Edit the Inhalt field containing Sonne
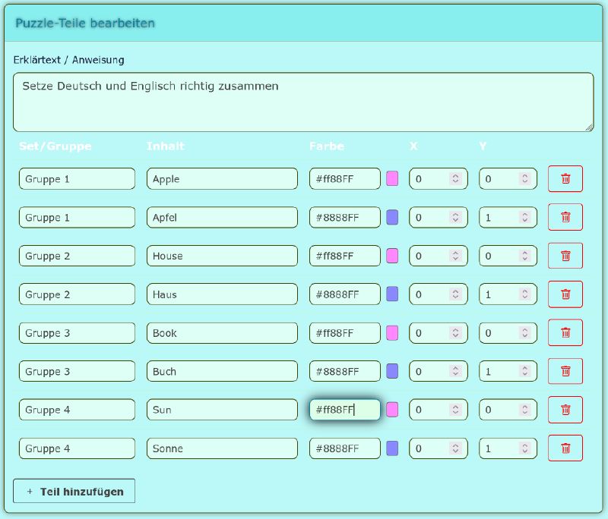This screenshot has width=608, height=519. [222, 448]
